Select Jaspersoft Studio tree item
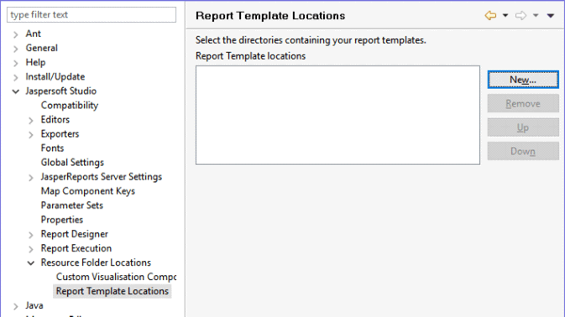Viewport: 565px width, 317px height. point(61,91)
